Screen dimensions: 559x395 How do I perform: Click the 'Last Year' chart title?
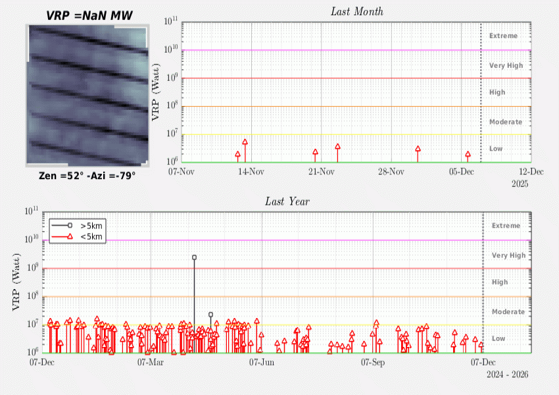(287, 201)
